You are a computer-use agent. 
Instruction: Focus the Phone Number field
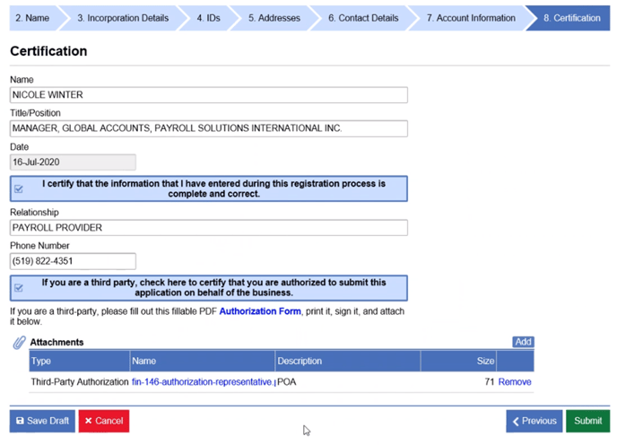[73, 262]
